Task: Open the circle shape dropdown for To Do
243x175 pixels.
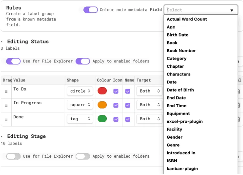Action: (80, 91)
